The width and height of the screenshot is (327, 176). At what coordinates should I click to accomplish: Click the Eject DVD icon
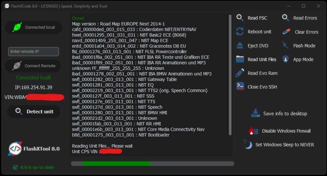[x=240, y=45]
